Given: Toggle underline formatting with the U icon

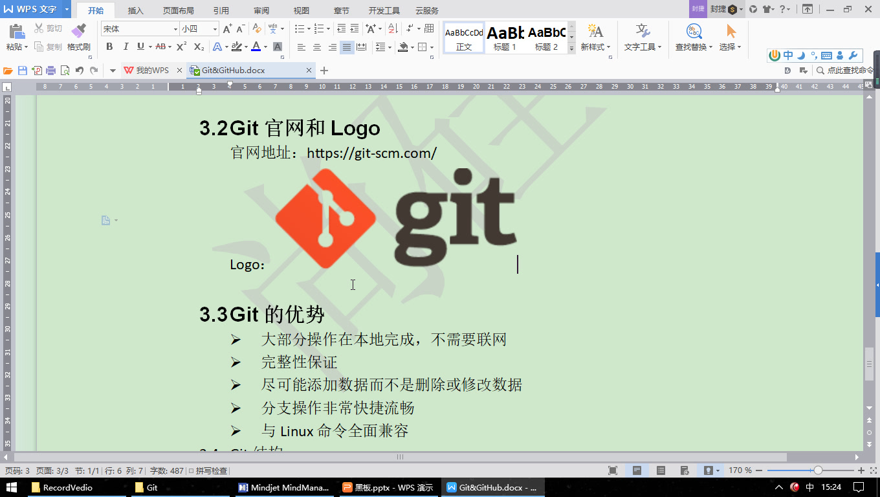Looking at the screenshot, I should (140, 47).
